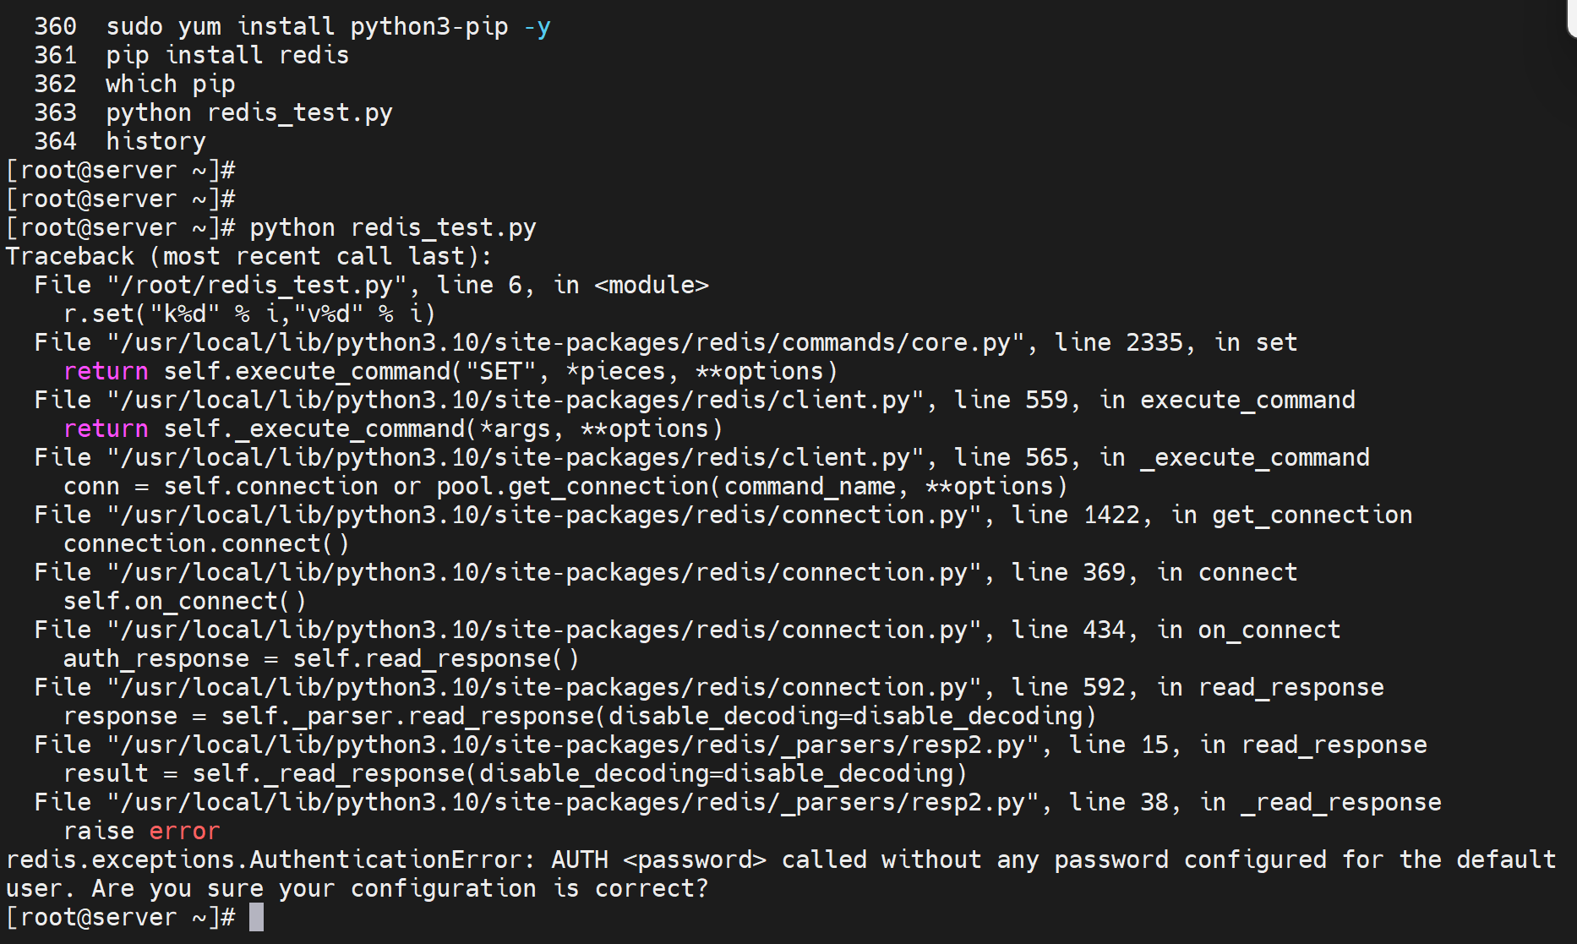Click the r.set("k%d" % i) code line
1577x944 pixels.
click(x=248, y=314)
